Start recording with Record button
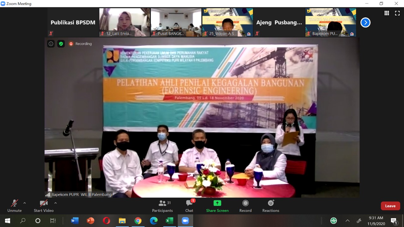 246,206
